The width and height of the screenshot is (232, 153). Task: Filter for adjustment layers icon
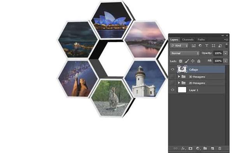coord(200,45)
